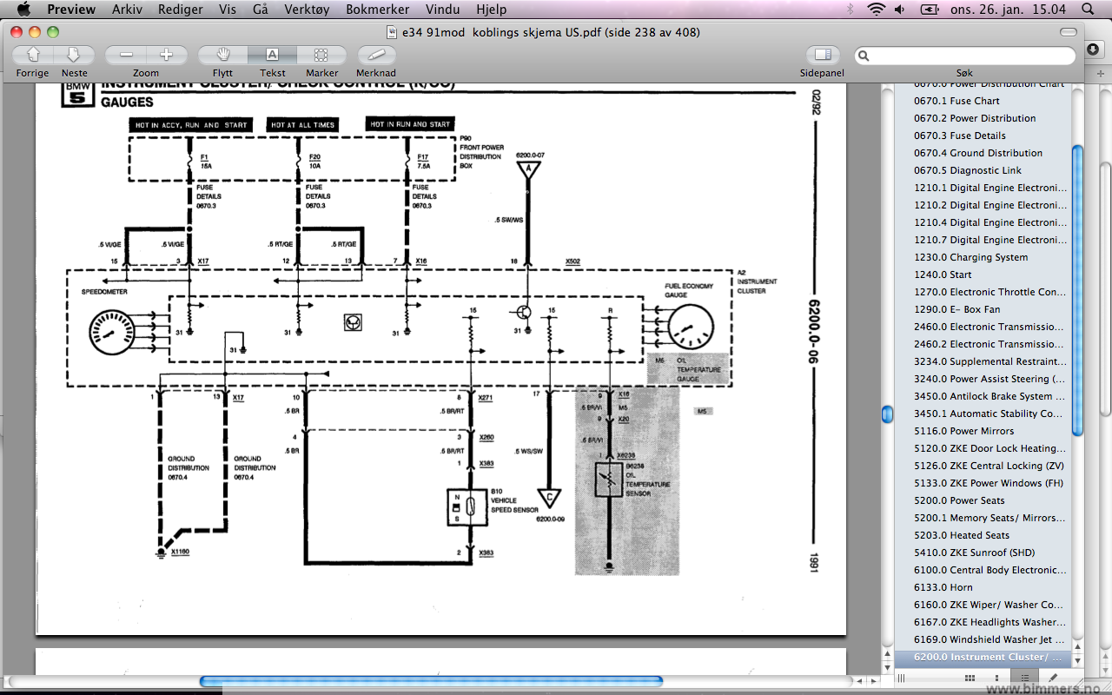The height and width of the screenshot is (695, 1112).
Task: Open sidebar entry 5126.0 ZKE Central Locking
Action: click(x=990, y=466)
